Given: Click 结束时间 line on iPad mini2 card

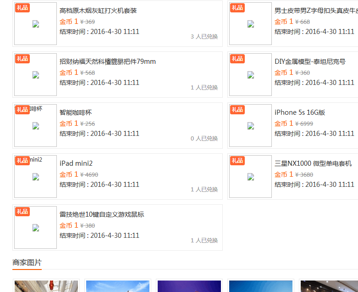Looking at the screenshot, I should click(x=99, y=185).
